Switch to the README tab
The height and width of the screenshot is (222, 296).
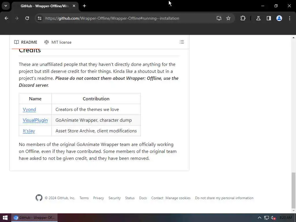(26, 42)
